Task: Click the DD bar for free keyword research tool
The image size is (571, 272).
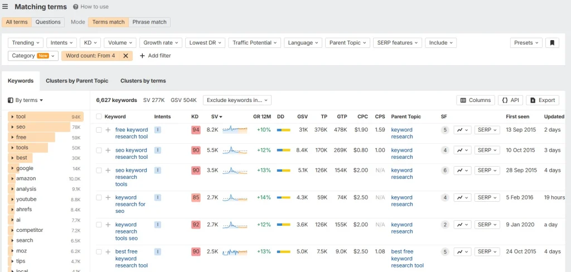Action: (283, 130)
